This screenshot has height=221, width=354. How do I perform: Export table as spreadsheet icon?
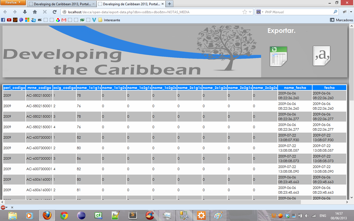(x=278, y=56)
